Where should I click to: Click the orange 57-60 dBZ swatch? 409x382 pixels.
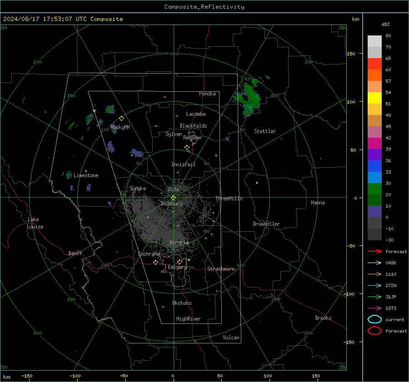374,75
